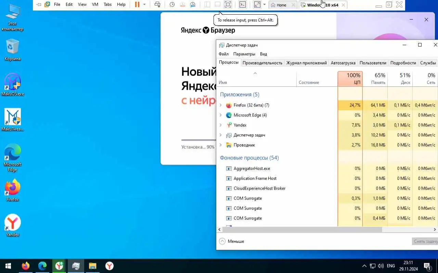Click the Firefox icon in the process list
The image size is (438, 273).
(229, 105)
